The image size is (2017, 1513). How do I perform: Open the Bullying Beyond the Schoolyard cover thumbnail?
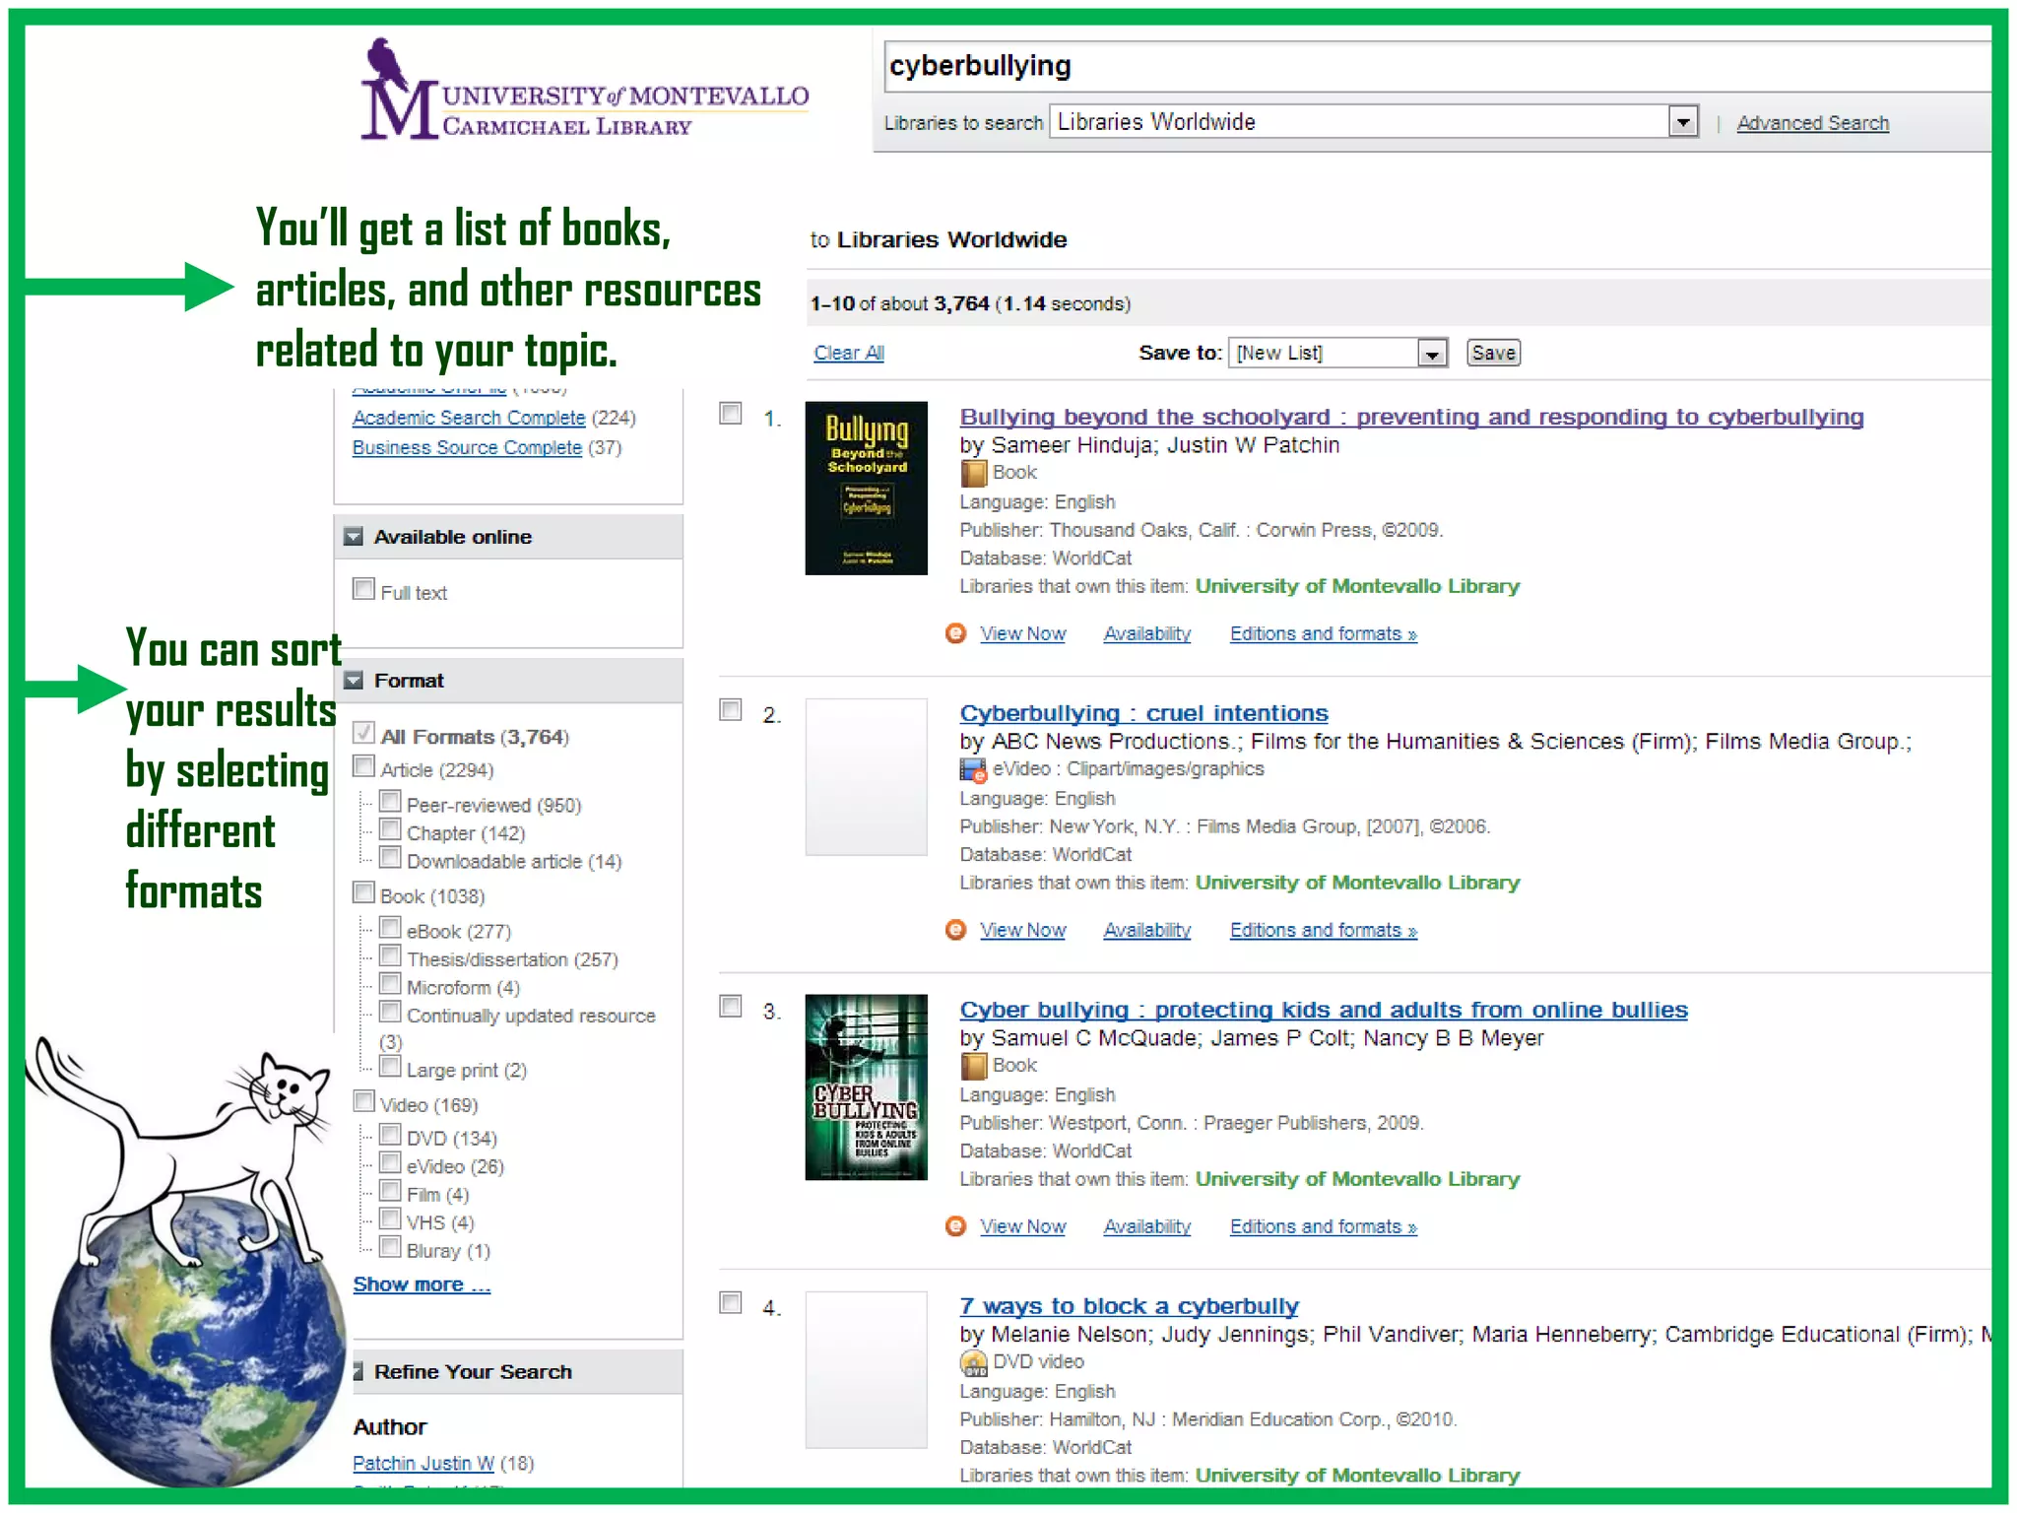[x=866, y=489]
